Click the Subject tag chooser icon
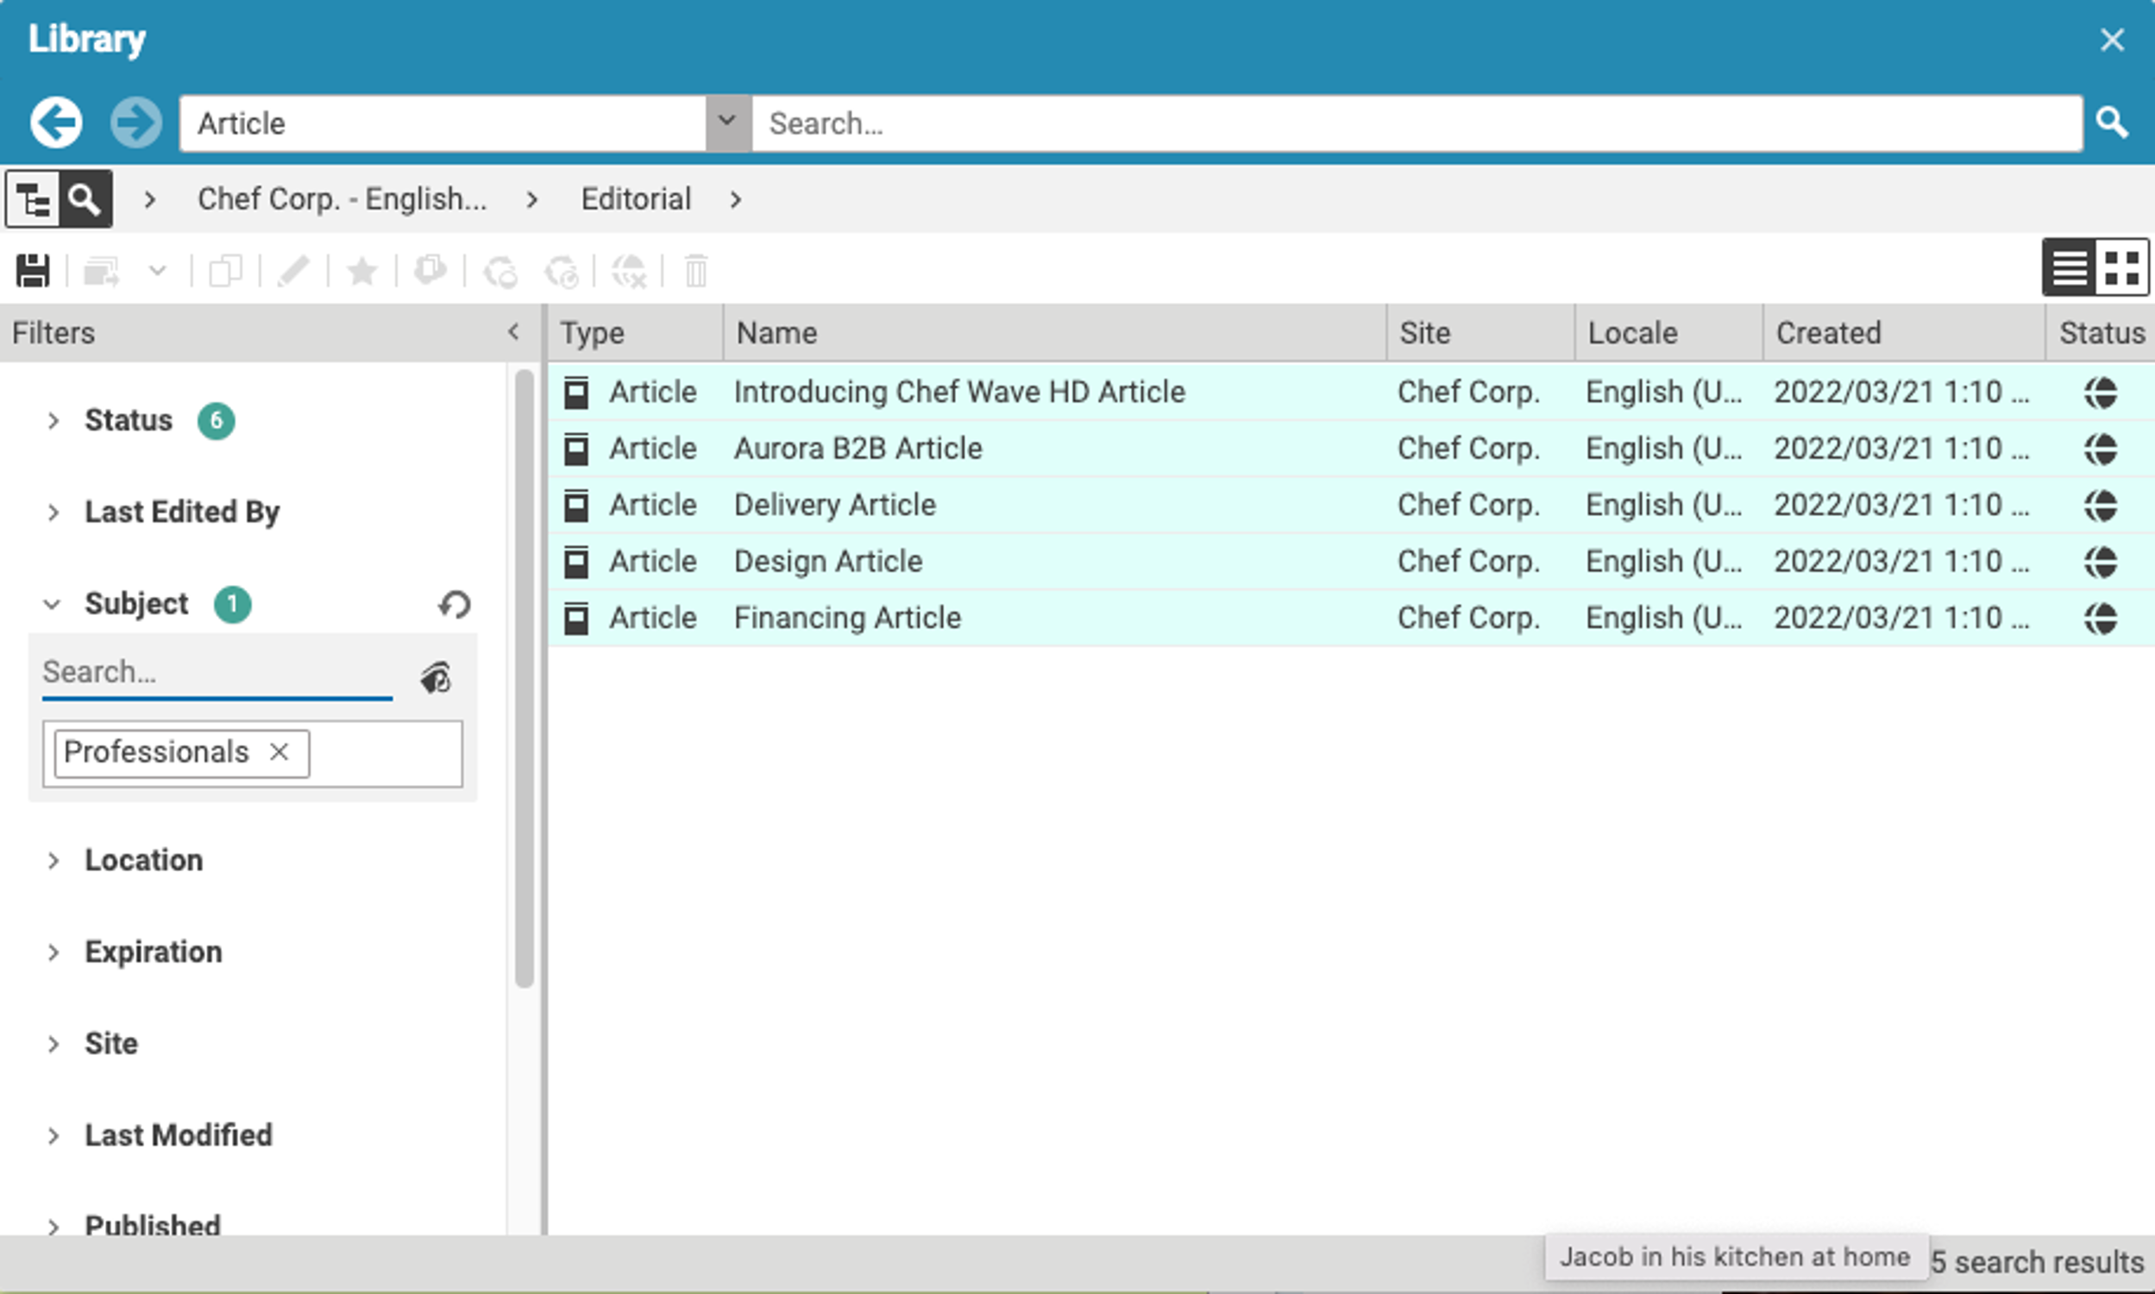The image size is (2155, 1294). click(x=436, y=677)
